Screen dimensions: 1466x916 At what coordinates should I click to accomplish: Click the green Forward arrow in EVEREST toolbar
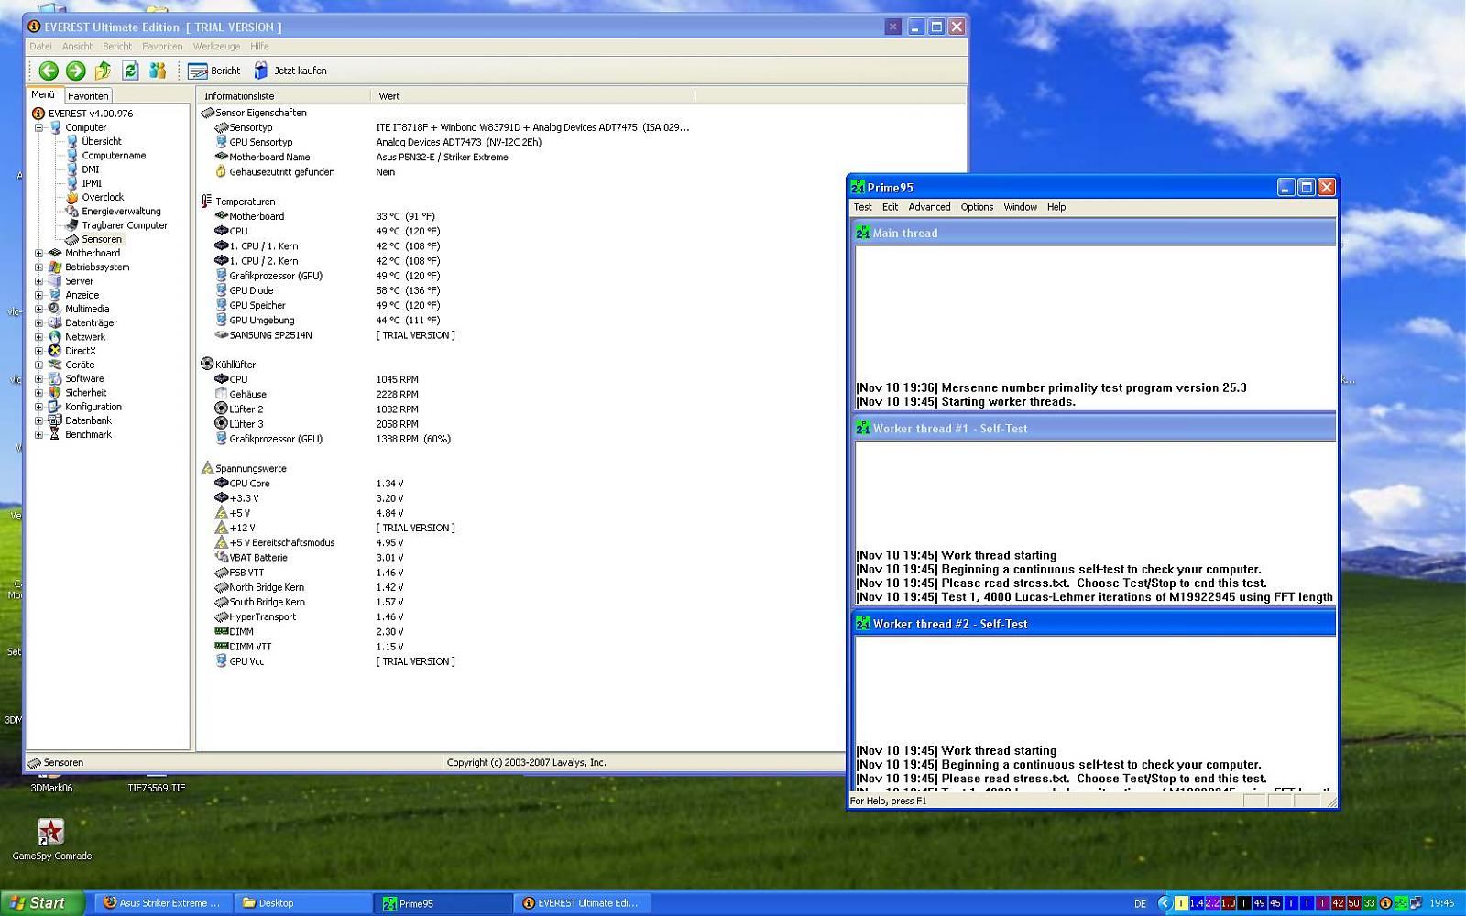(x=76, y=71)
